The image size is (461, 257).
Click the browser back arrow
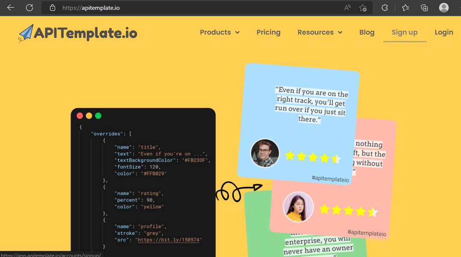click(x=11, y=8)
